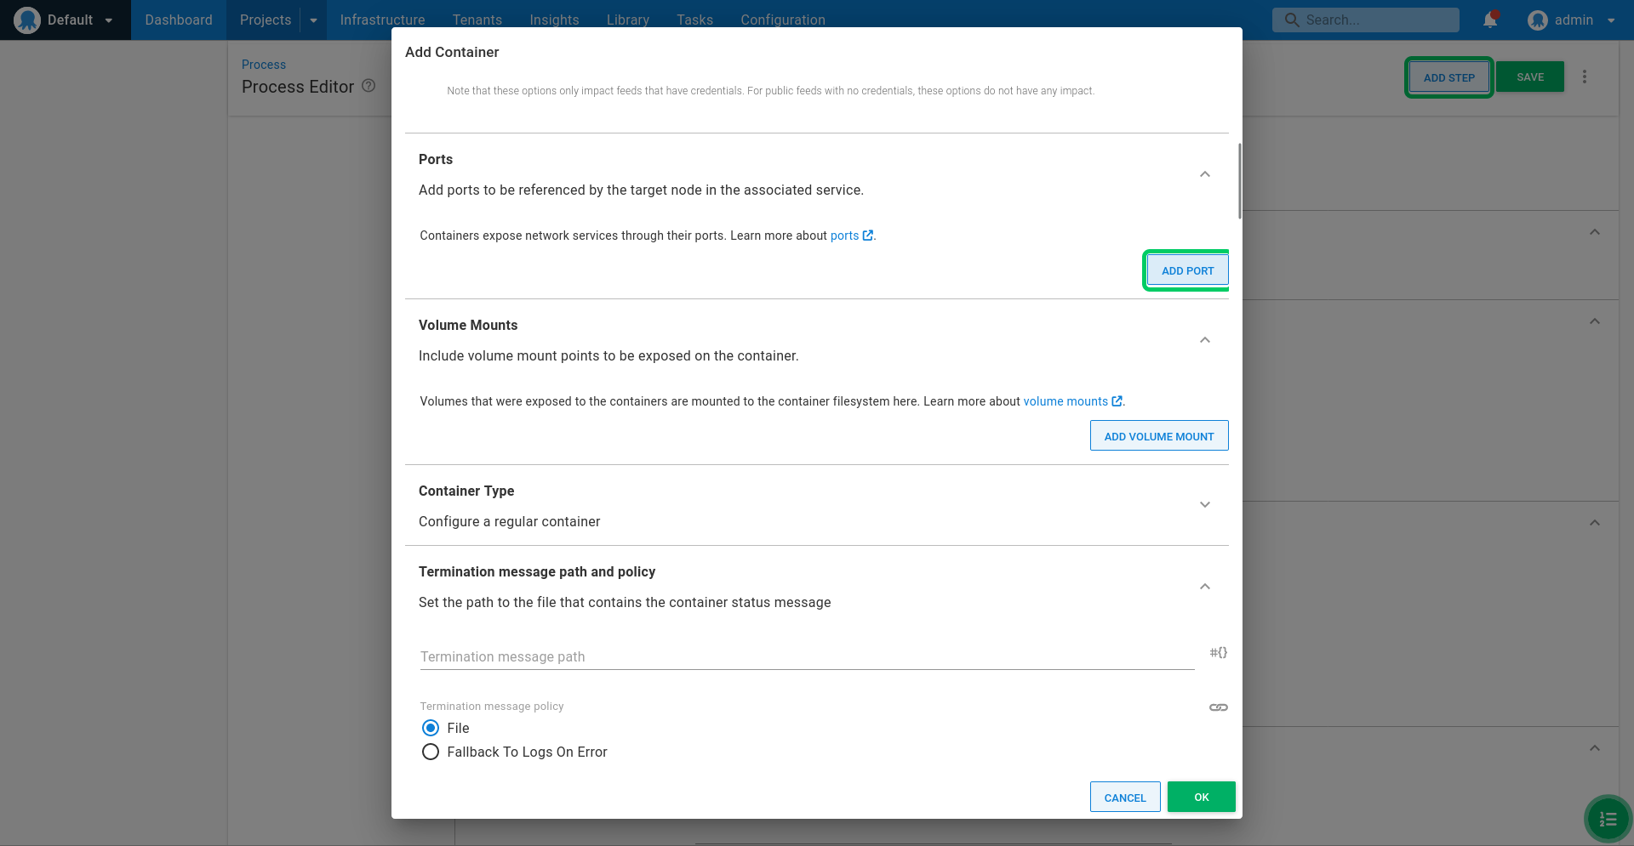
Task: Expand the Container Type section chevron
Action: 1205,505
